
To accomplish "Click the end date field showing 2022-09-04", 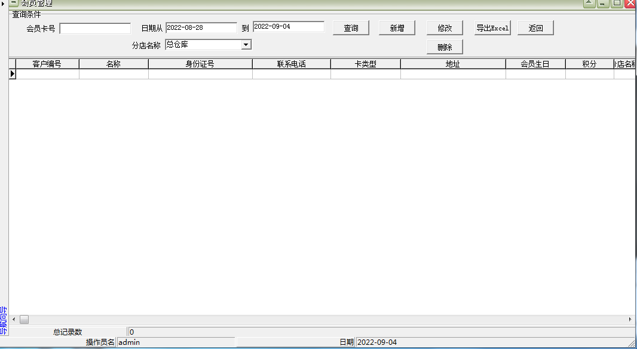I will click(x=288, y=26).
